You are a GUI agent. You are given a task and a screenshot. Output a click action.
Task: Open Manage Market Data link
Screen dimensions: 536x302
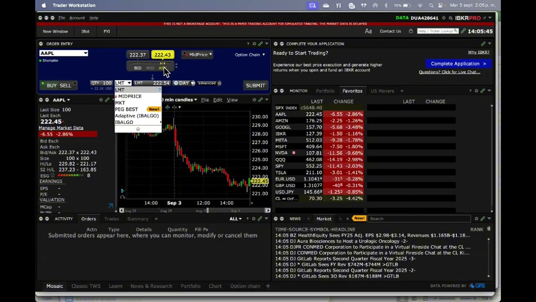click(61, 128)
